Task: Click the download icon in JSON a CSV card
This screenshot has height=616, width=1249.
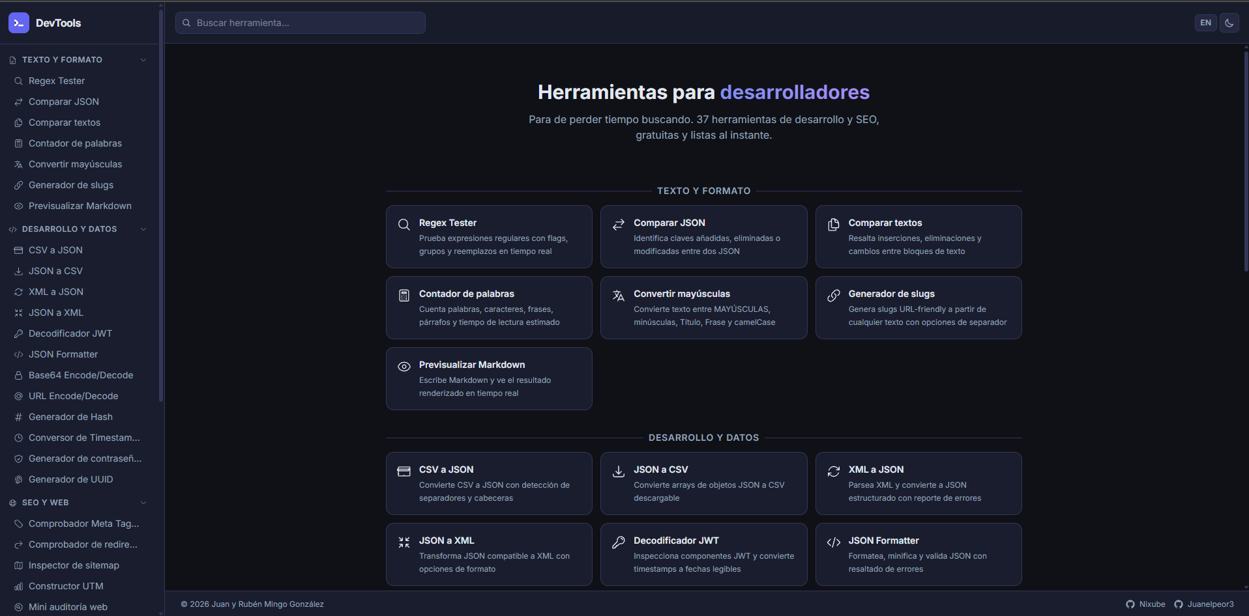Action: click(619, 471)
